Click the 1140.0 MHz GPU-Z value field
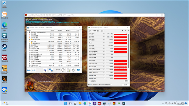Screen dimensions: 189x106 110,34
